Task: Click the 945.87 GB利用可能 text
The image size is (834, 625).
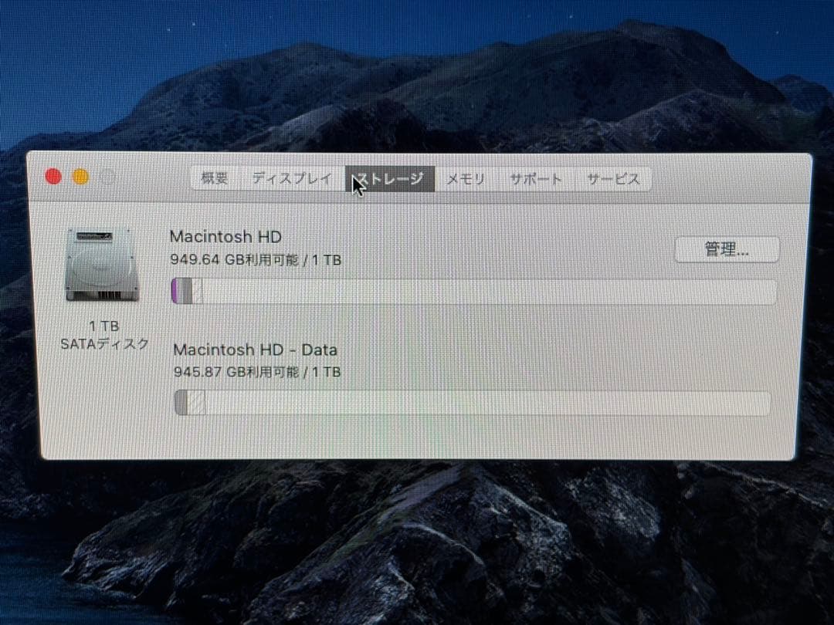Action: 236,371
